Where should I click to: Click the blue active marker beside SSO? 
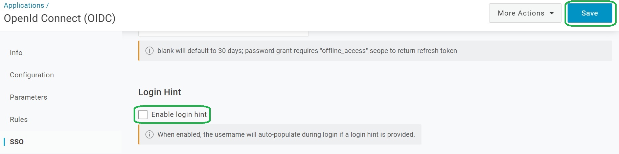tap(4, 142)
